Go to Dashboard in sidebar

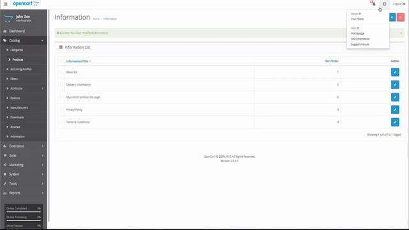click(24, 31)
